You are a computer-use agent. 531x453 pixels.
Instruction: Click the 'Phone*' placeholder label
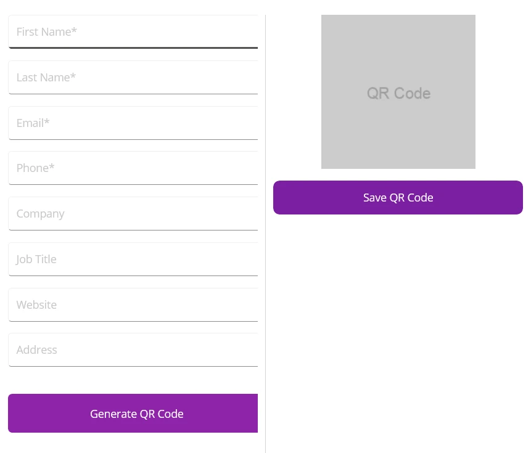36,168
